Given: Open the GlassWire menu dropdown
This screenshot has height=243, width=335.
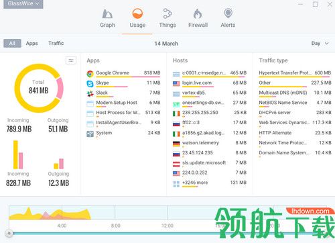Looking at the screenshot, I should tap(23, 4).
